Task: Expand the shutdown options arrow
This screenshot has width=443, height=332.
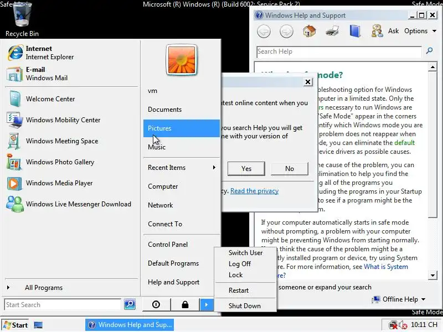Action: point(207,305)
